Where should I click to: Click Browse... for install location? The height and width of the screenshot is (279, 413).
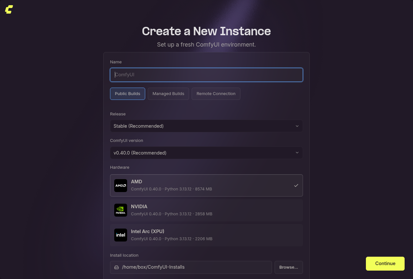pyautogui.click(x=289, y=267)
